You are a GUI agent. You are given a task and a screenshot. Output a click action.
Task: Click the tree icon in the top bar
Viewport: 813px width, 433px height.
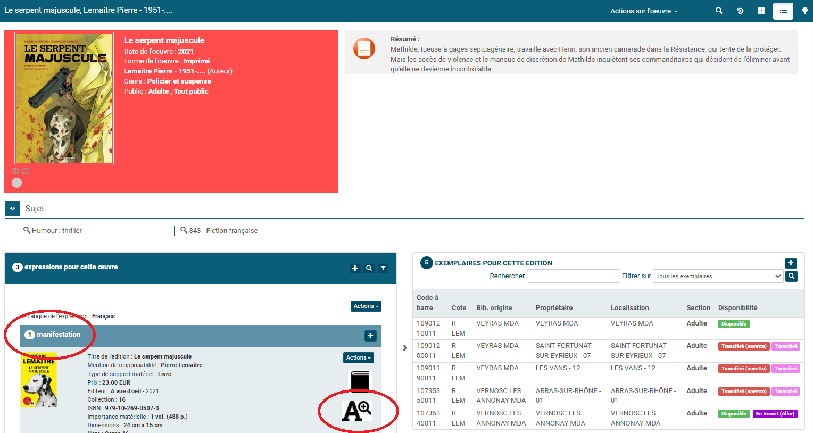pos(805,11)
